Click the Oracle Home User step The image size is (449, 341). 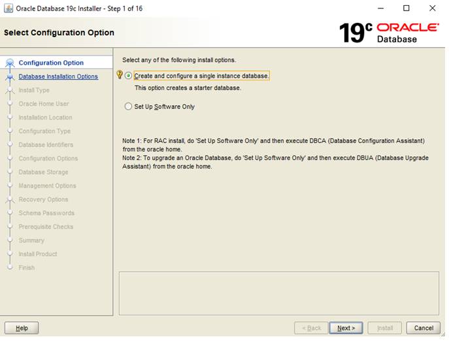point(43,104)
